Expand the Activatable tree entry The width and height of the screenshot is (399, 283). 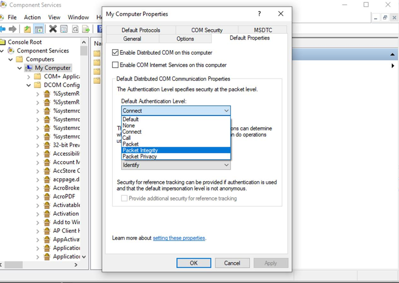click(x=38, y=205)
